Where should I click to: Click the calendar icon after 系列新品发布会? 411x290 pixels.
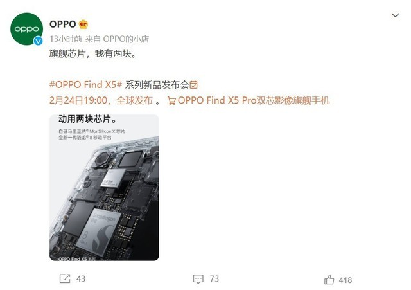[x=193, y=85]
